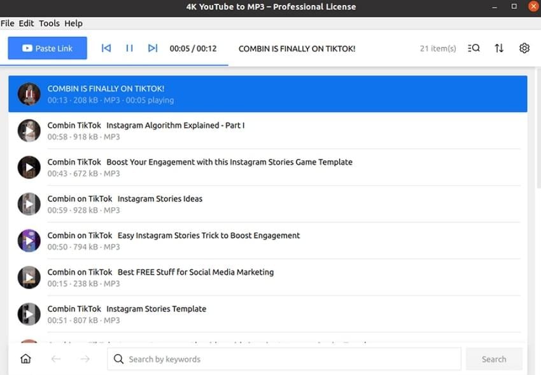
Task: Click the 21 item(s) counter
Action: pos(438,48)
